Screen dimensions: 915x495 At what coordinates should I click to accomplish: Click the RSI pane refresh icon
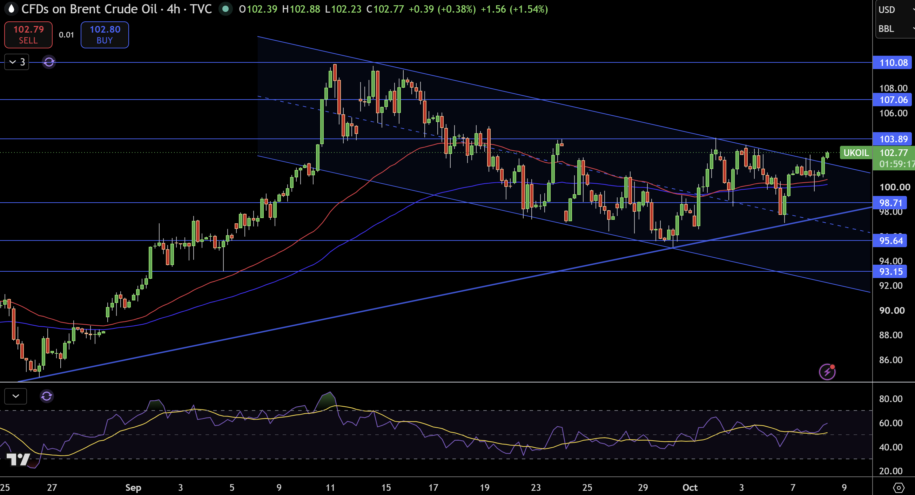(x=47, y=396)
